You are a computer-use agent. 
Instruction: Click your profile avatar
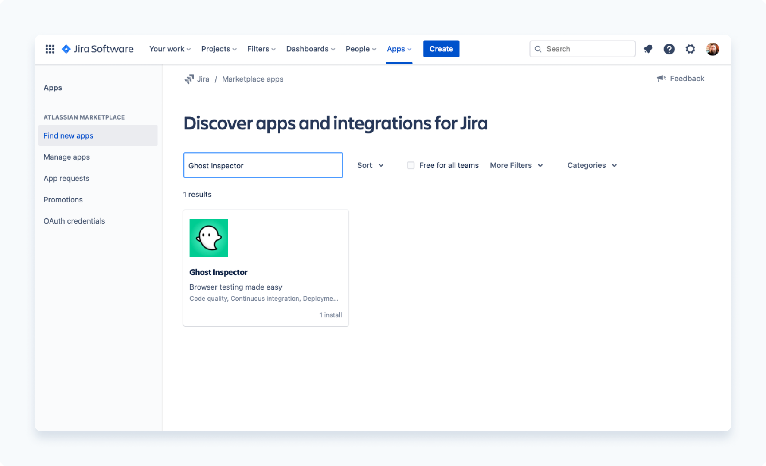(713, 49)
